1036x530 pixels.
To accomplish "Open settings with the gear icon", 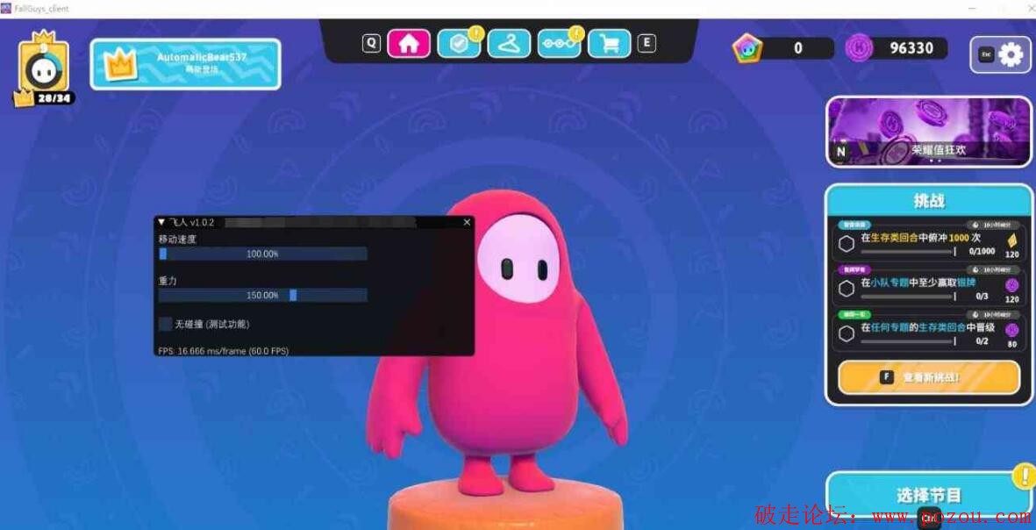I will [x=1011, y=54].
